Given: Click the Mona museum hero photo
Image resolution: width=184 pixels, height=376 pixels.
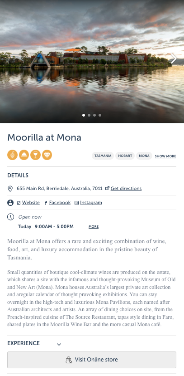Looking at the screenshot, I should (x=92, y=61).
